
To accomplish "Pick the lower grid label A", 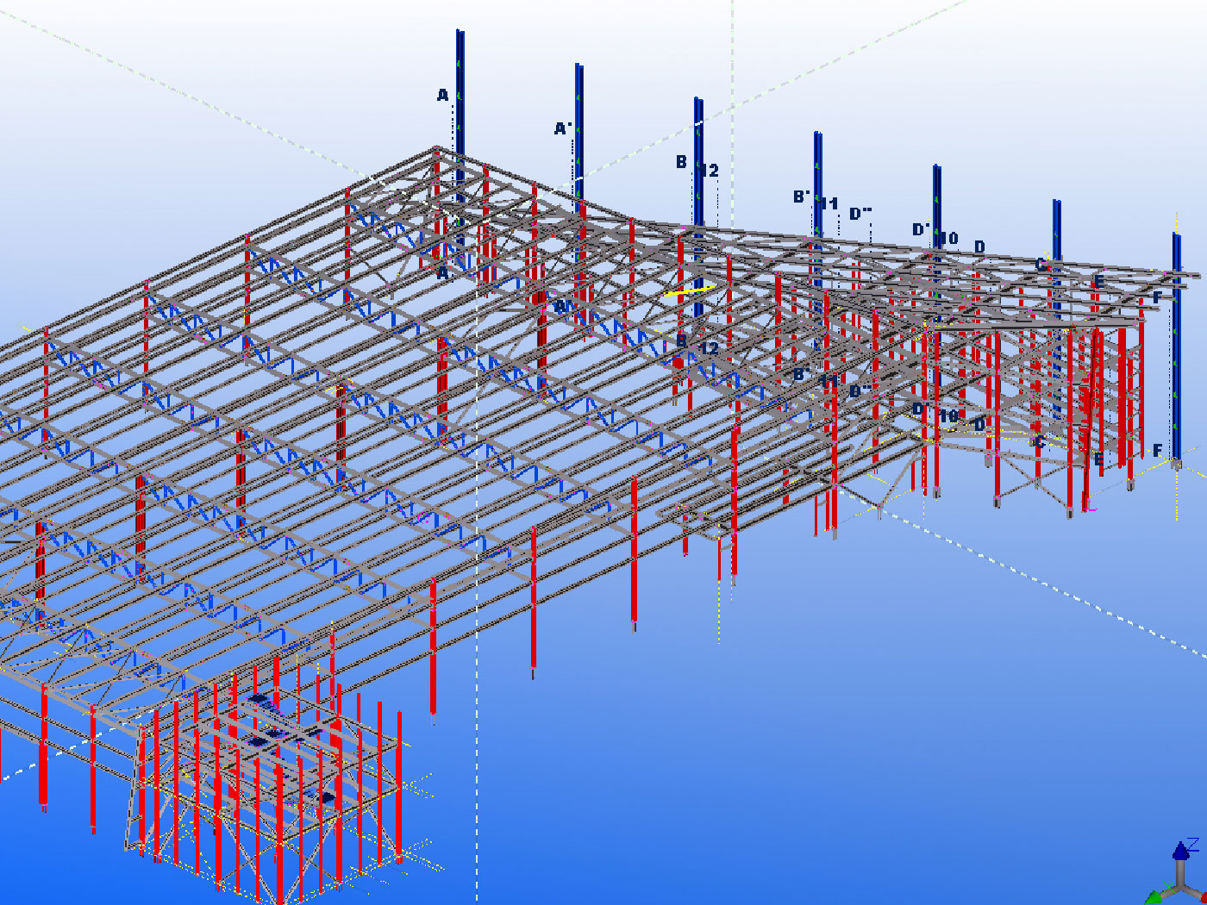I will click(442, 274).
